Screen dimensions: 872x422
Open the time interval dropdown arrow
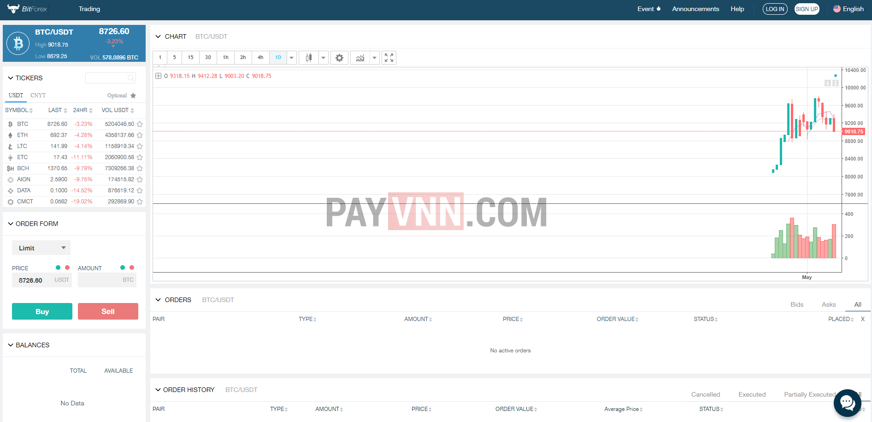click(292, 58)
